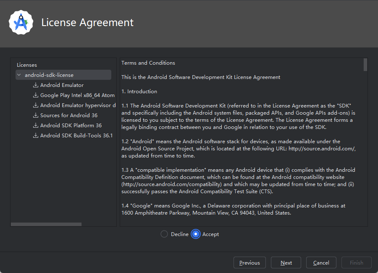Viewport: 378px width, 273px height.
Task: Select the Decline radio button
Action: [164, 234]
